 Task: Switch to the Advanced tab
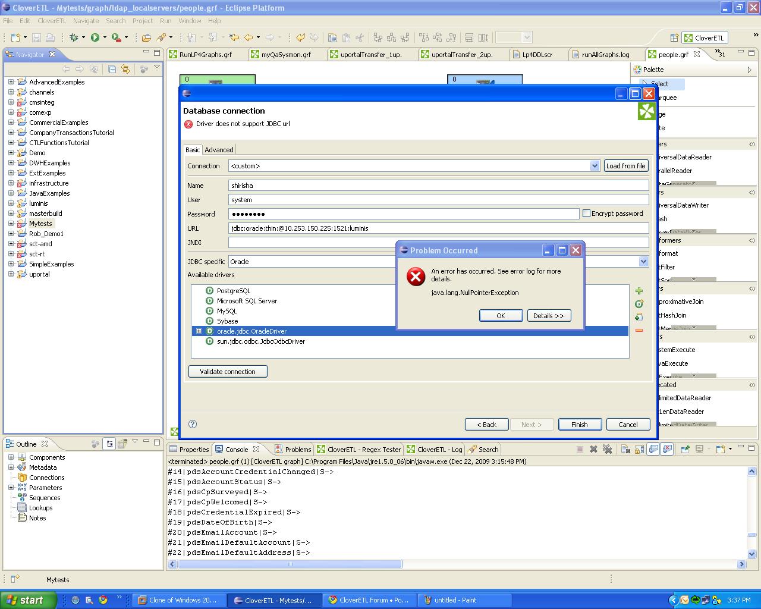click(219, 150)
